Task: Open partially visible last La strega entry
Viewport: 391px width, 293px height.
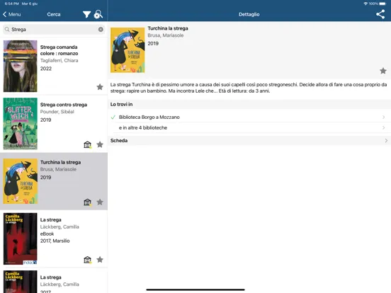Action: click(54, 281)
